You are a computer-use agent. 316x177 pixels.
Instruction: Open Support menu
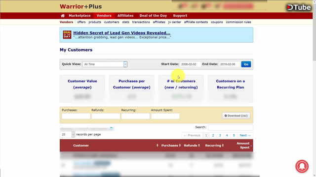(180, 16)
